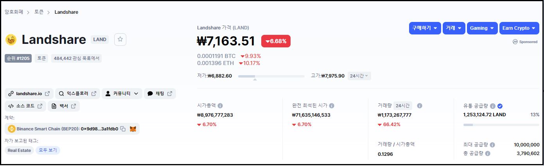This screenshot has width=544, height=166.
Task: Open the Earn Crypto dropdown menu
Action: (x=519, y=28)
